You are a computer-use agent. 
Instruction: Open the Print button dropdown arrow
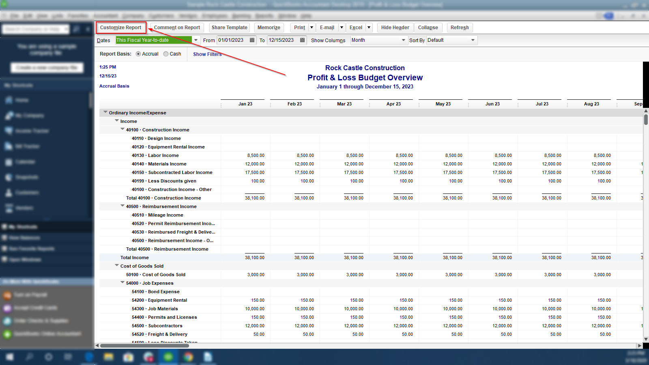click(312, 28)
